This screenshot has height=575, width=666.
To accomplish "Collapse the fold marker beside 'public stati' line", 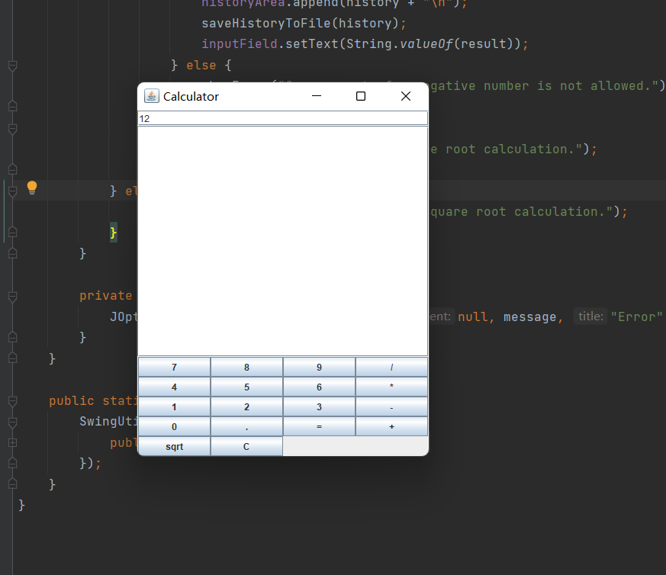I will coord(13,401).
